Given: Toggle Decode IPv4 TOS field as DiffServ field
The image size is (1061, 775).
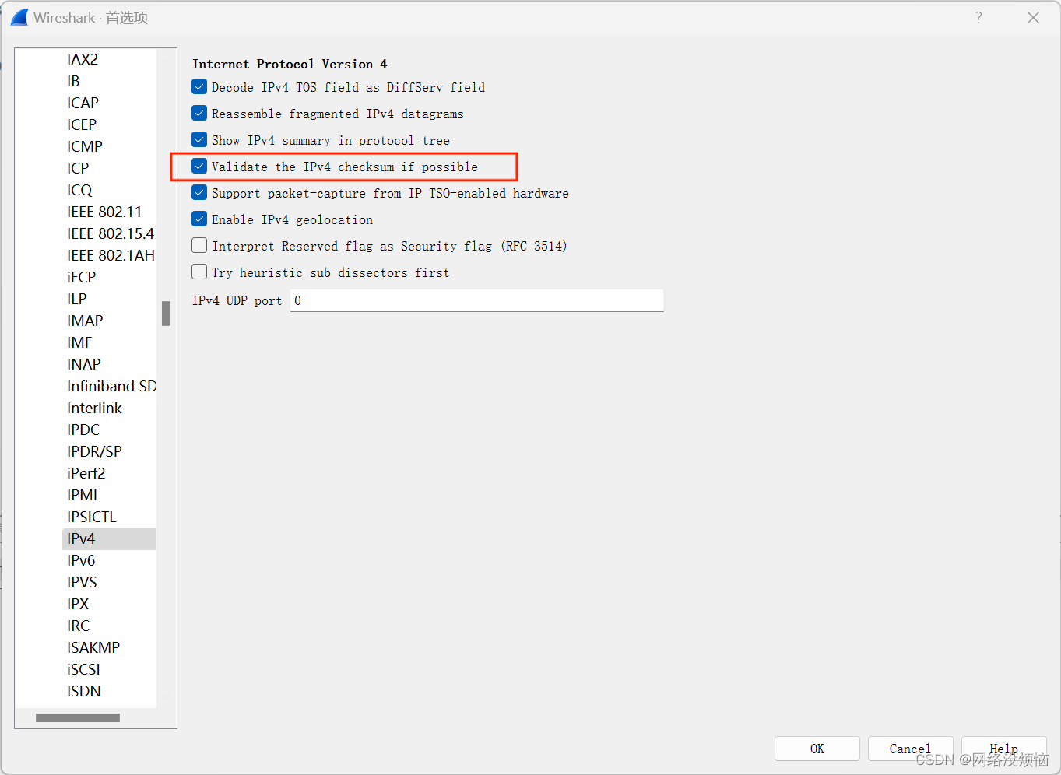Looking at the screenshot, I should (x=199, y=87).
